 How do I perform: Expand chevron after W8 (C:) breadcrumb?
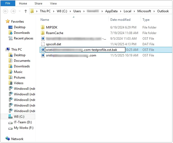[70, 11]
